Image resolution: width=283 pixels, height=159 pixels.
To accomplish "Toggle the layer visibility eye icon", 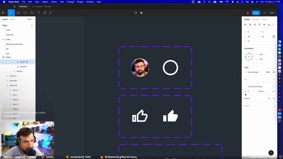I will [x=274, y=72].
